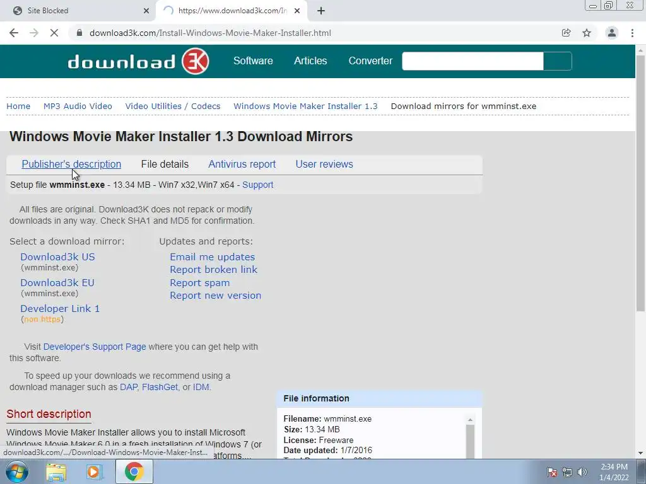Launch Windows Media Player from taskbar
Screen dimensions: 646x484
95,471
